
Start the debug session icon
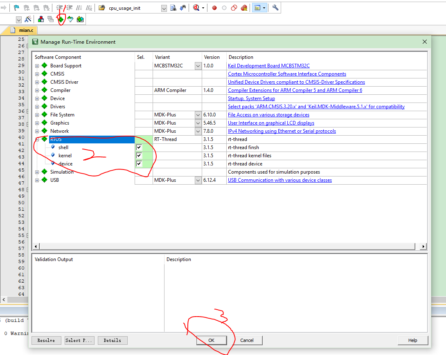click(x=196, y=8)
